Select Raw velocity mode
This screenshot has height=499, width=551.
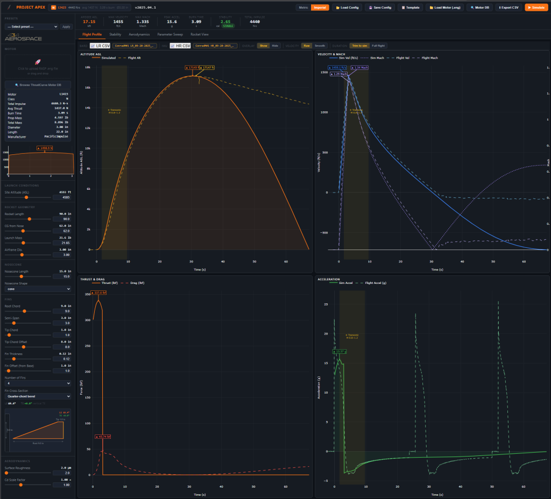point(306,46)
